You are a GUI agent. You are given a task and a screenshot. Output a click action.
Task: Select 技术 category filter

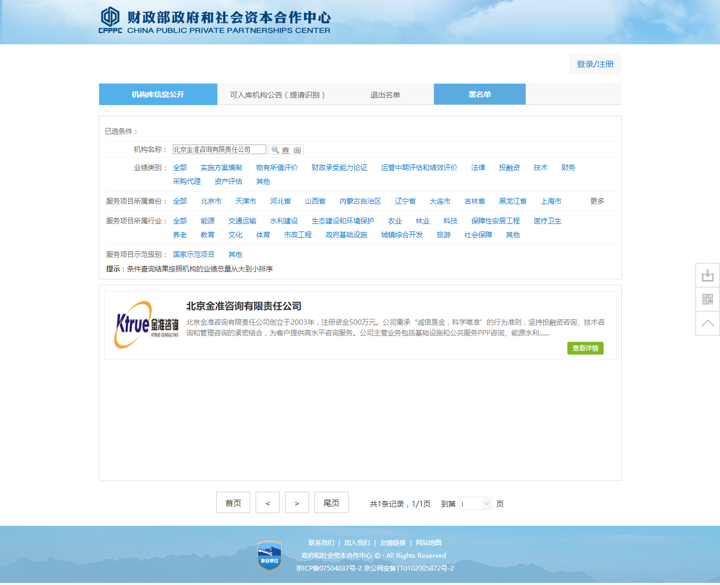(541, 167)
